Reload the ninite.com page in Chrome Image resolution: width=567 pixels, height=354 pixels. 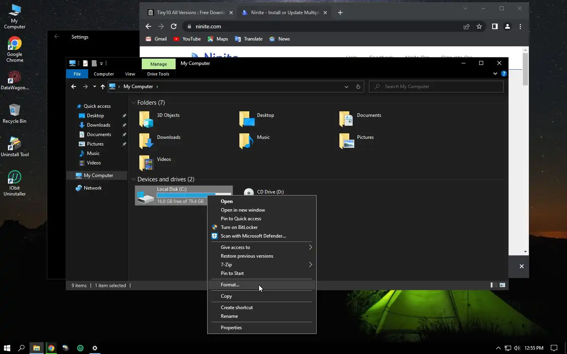[174, 26]
